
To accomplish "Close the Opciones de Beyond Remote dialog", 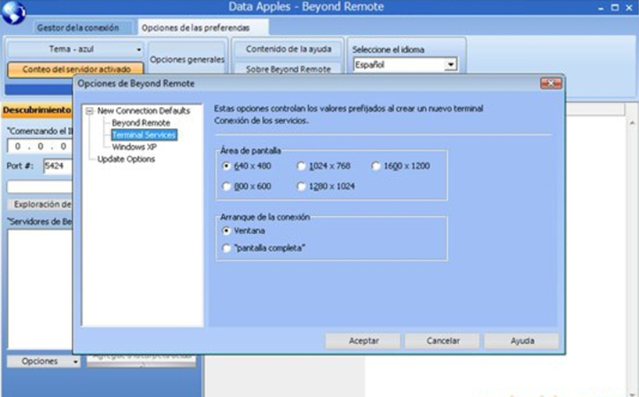I will point(551,83).
